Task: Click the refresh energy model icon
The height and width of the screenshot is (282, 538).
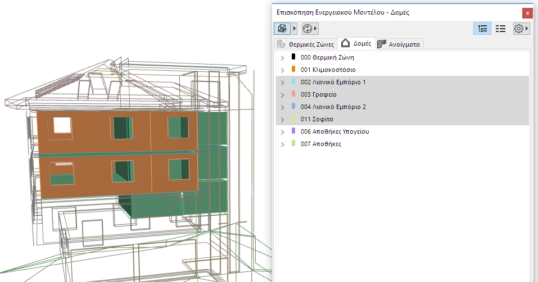Action: point(308,29)
